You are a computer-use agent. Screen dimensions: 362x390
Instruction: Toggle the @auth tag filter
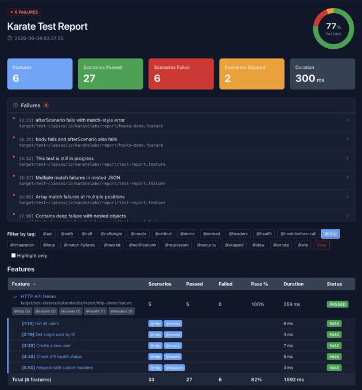click(67, 234)
